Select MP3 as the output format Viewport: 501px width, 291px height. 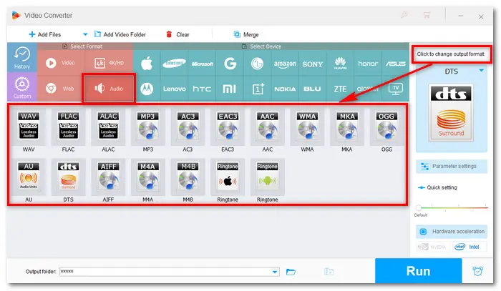pos(148,127)
